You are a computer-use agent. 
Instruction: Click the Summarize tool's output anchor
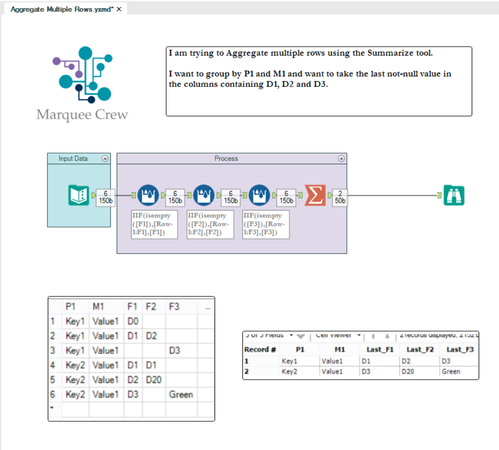pos(330,195)
